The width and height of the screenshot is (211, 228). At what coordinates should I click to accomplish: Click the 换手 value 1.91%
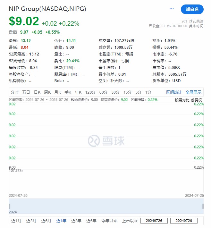170,41
